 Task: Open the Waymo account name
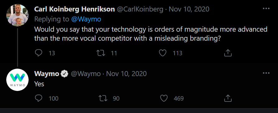[x=47, y=74]
